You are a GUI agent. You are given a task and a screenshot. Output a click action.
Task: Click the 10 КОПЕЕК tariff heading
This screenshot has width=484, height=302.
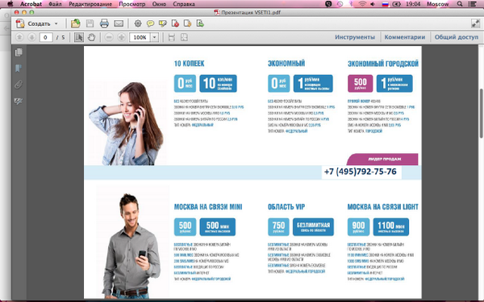[x=190, y=64]
